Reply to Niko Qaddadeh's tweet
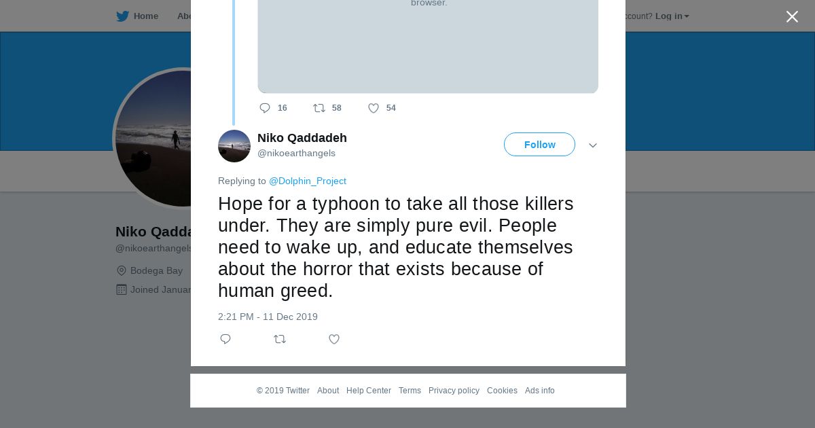 tap(225, 339)
